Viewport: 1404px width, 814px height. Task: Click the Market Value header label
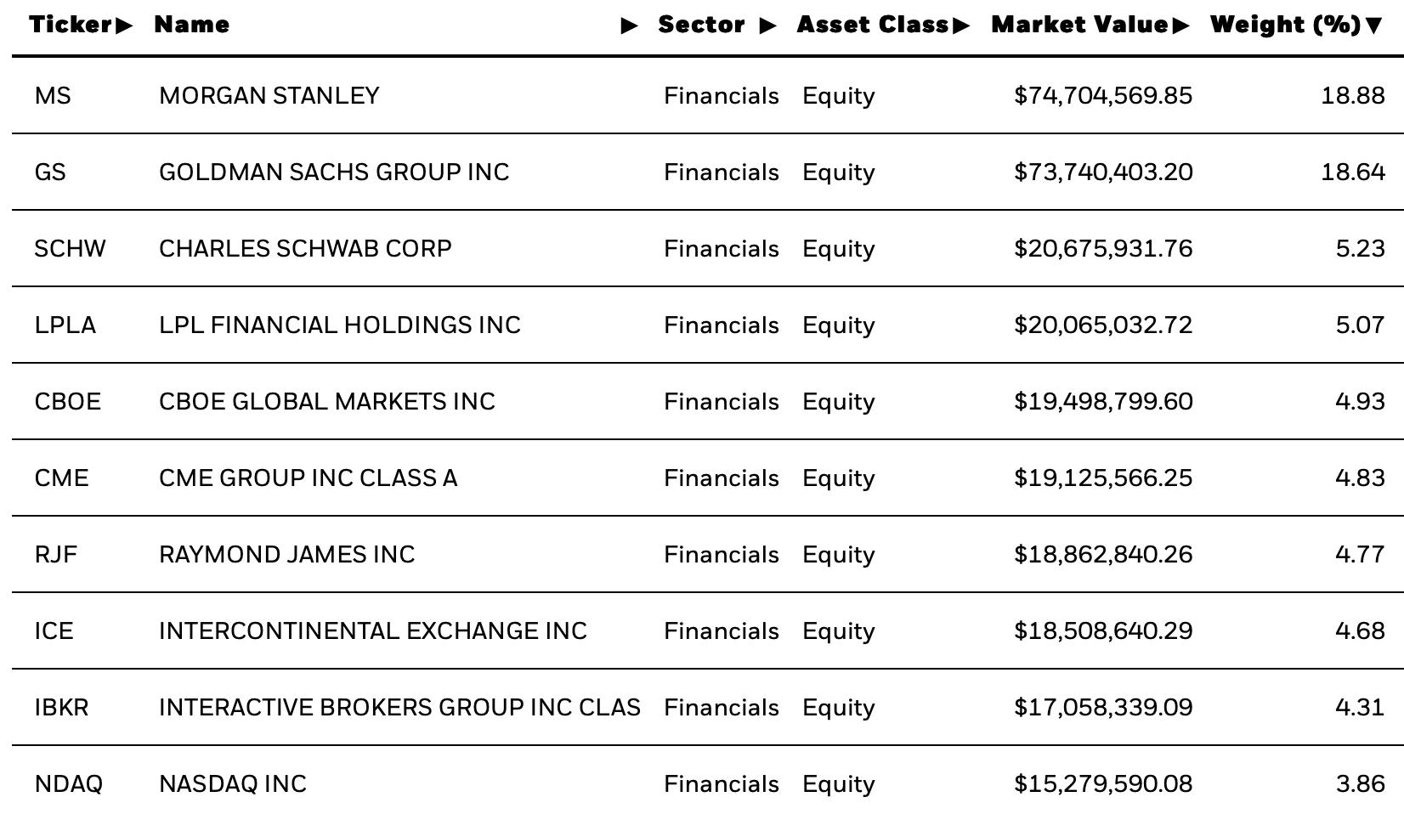click(x=1080, y=25)
